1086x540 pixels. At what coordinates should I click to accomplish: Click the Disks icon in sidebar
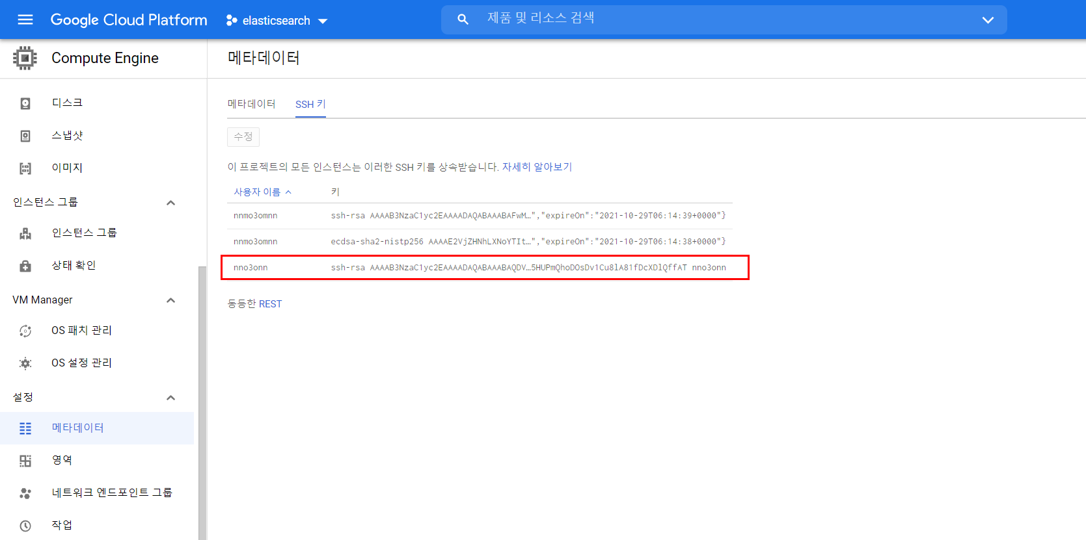[x=25, y=103]
